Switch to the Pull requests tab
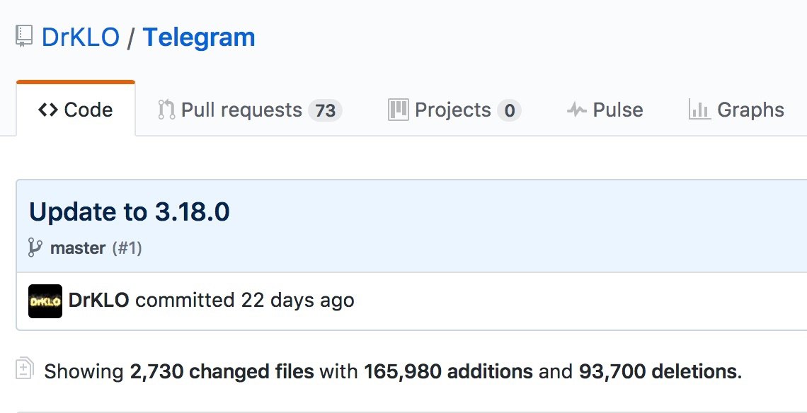807x413 pixels. pyautogui.click(x=241, y=110)
